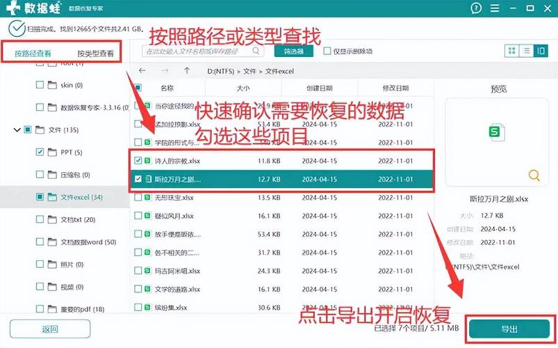Open the hamburger menu in title bar

coord(495,8)
